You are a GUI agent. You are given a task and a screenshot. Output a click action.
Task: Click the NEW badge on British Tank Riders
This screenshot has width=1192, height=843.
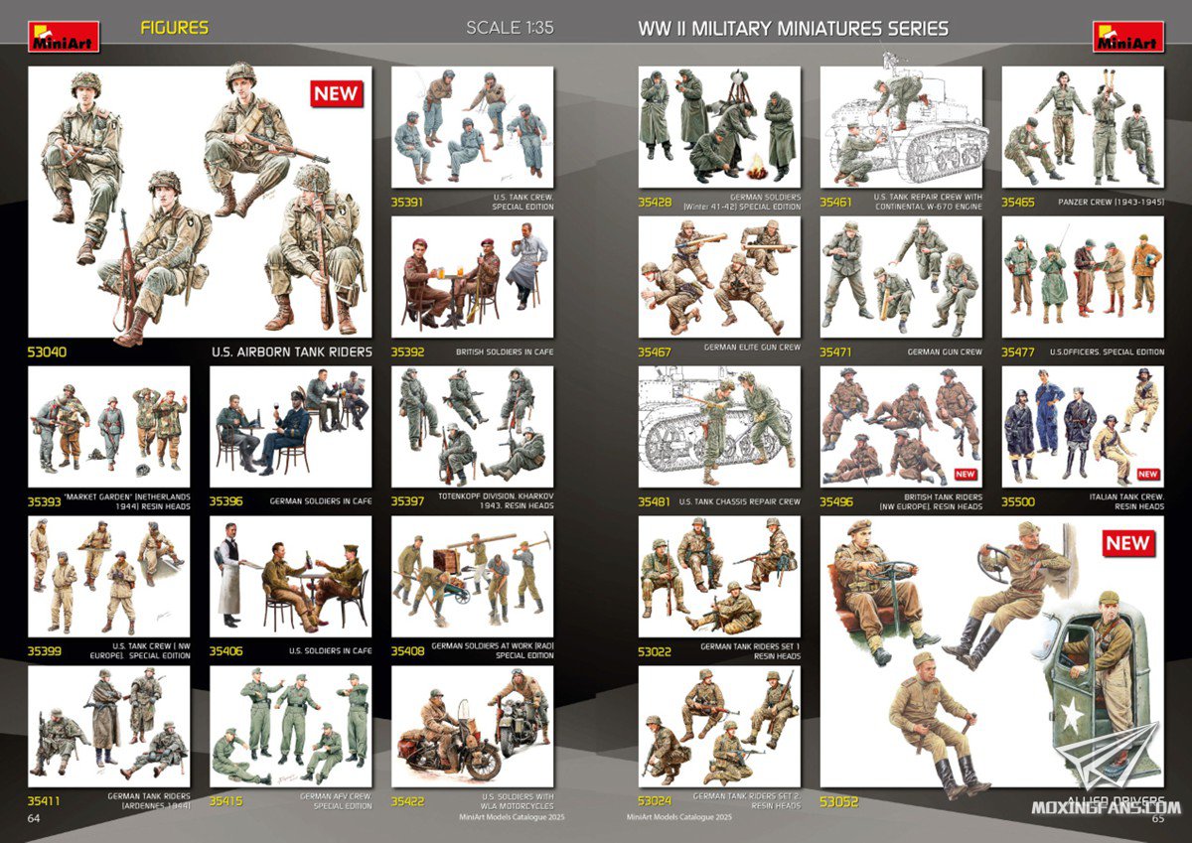click(x=965, y=475)
